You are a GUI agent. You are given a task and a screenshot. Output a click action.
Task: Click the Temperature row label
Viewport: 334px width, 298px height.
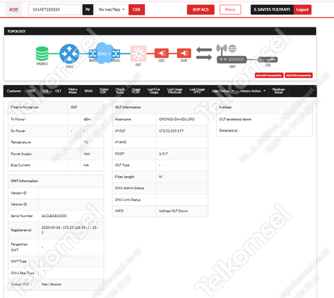[21, 142]
